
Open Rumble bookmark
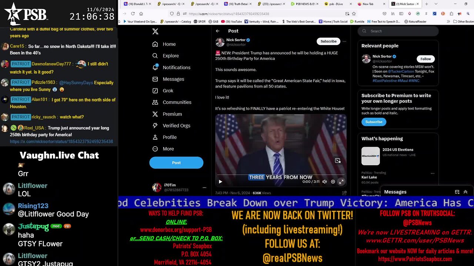point(357,22)
